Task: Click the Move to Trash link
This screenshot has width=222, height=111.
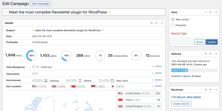Action: point(179,33)
